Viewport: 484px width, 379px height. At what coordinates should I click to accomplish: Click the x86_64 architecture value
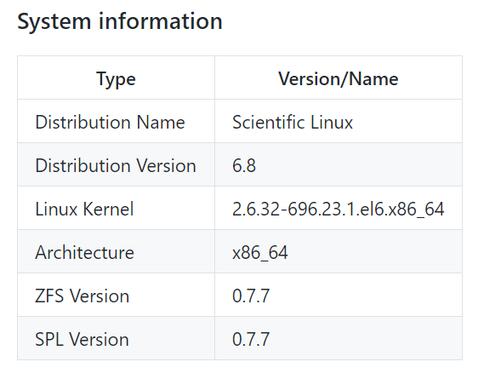(x=260, y=253)
